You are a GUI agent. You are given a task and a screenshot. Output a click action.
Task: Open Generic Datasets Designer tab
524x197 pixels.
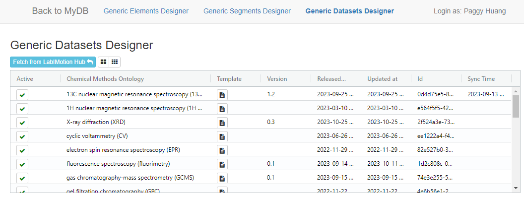349,11
